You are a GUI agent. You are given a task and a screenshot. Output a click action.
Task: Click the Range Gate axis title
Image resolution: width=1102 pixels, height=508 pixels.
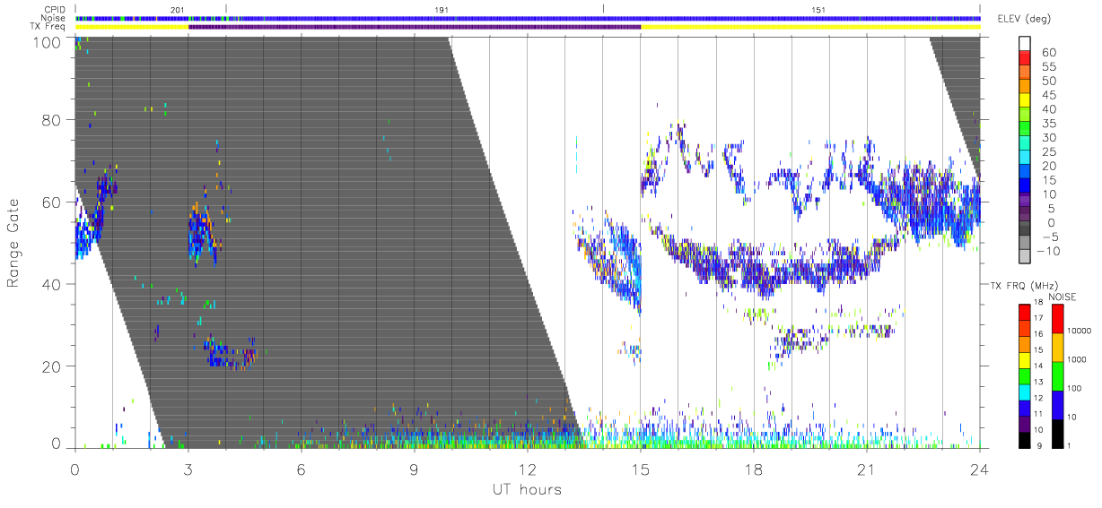(x=13, y=244)
